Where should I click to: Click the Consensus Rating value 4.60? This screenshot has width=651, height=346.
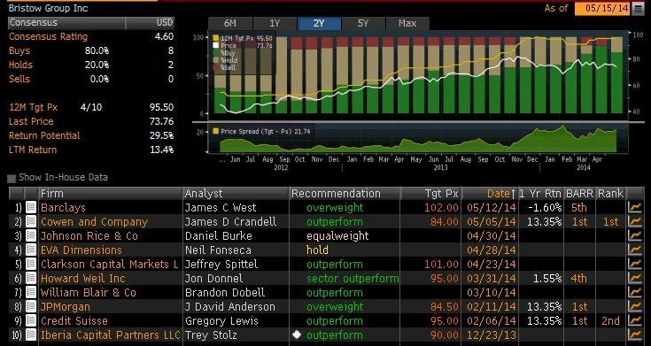pyautogui.click(x=164, y=36)
